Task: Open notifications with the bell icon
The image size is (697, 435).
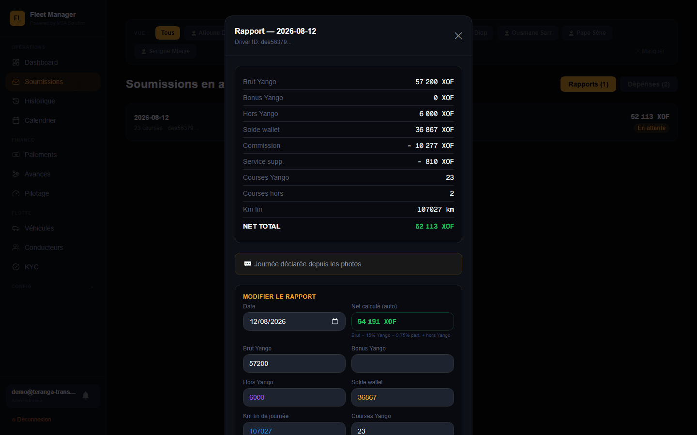Action: 86,395
